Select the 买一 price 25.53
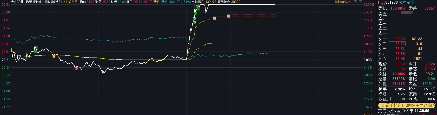Screen dimensions: 437x115 click(x=400, y=39)
